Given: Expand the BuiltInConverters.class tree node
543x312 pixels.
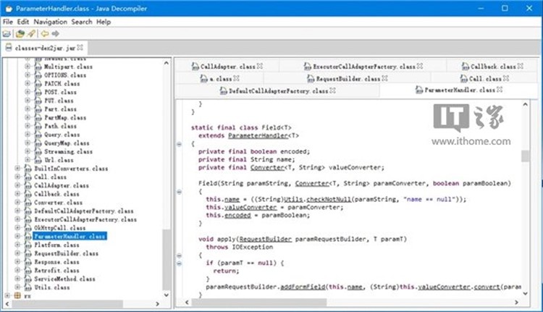Looking at the screenshot, I should click(18, 168).
